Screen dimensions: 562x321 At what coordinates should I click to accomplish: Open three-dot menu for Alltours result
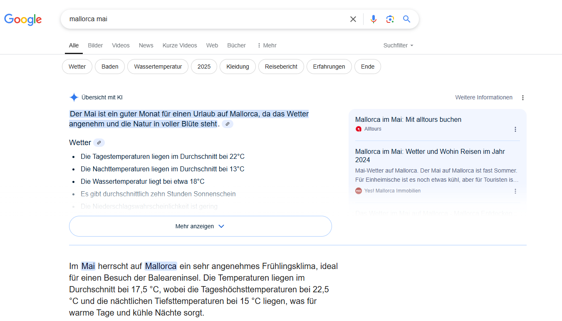pos(515,129)
